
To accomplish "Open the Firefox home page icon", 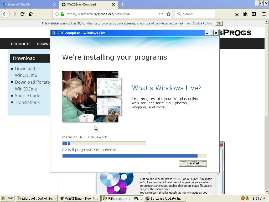I will [31, 14].
